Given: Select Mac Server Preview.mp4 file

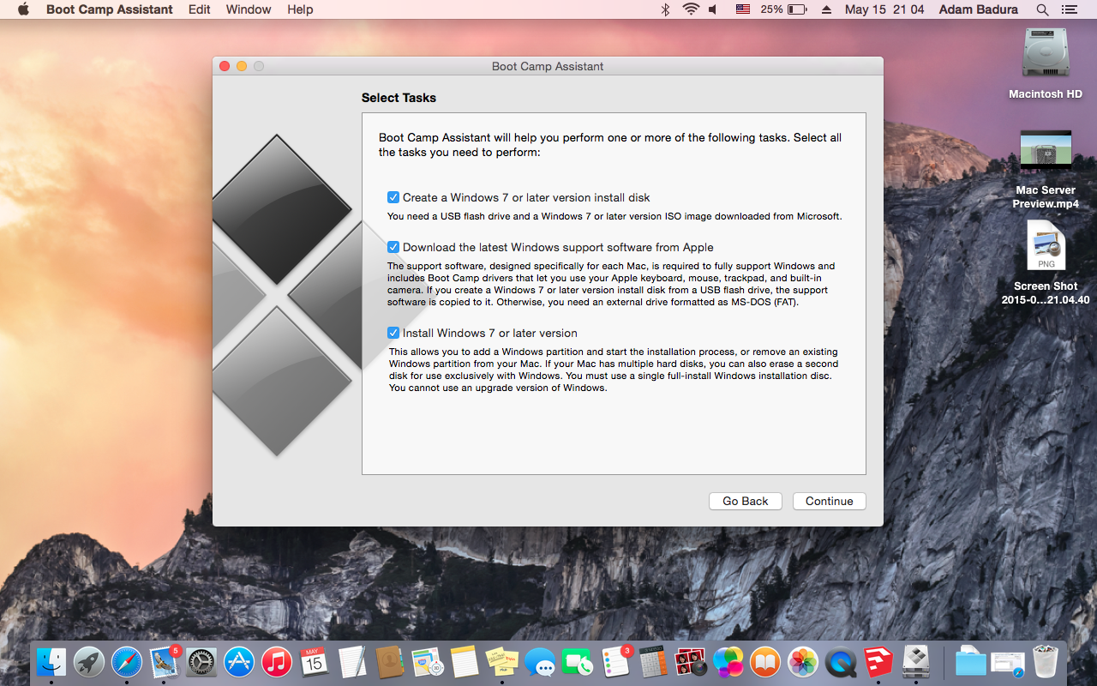Looking at the screenshot, I should click(x=1046, y=168).
